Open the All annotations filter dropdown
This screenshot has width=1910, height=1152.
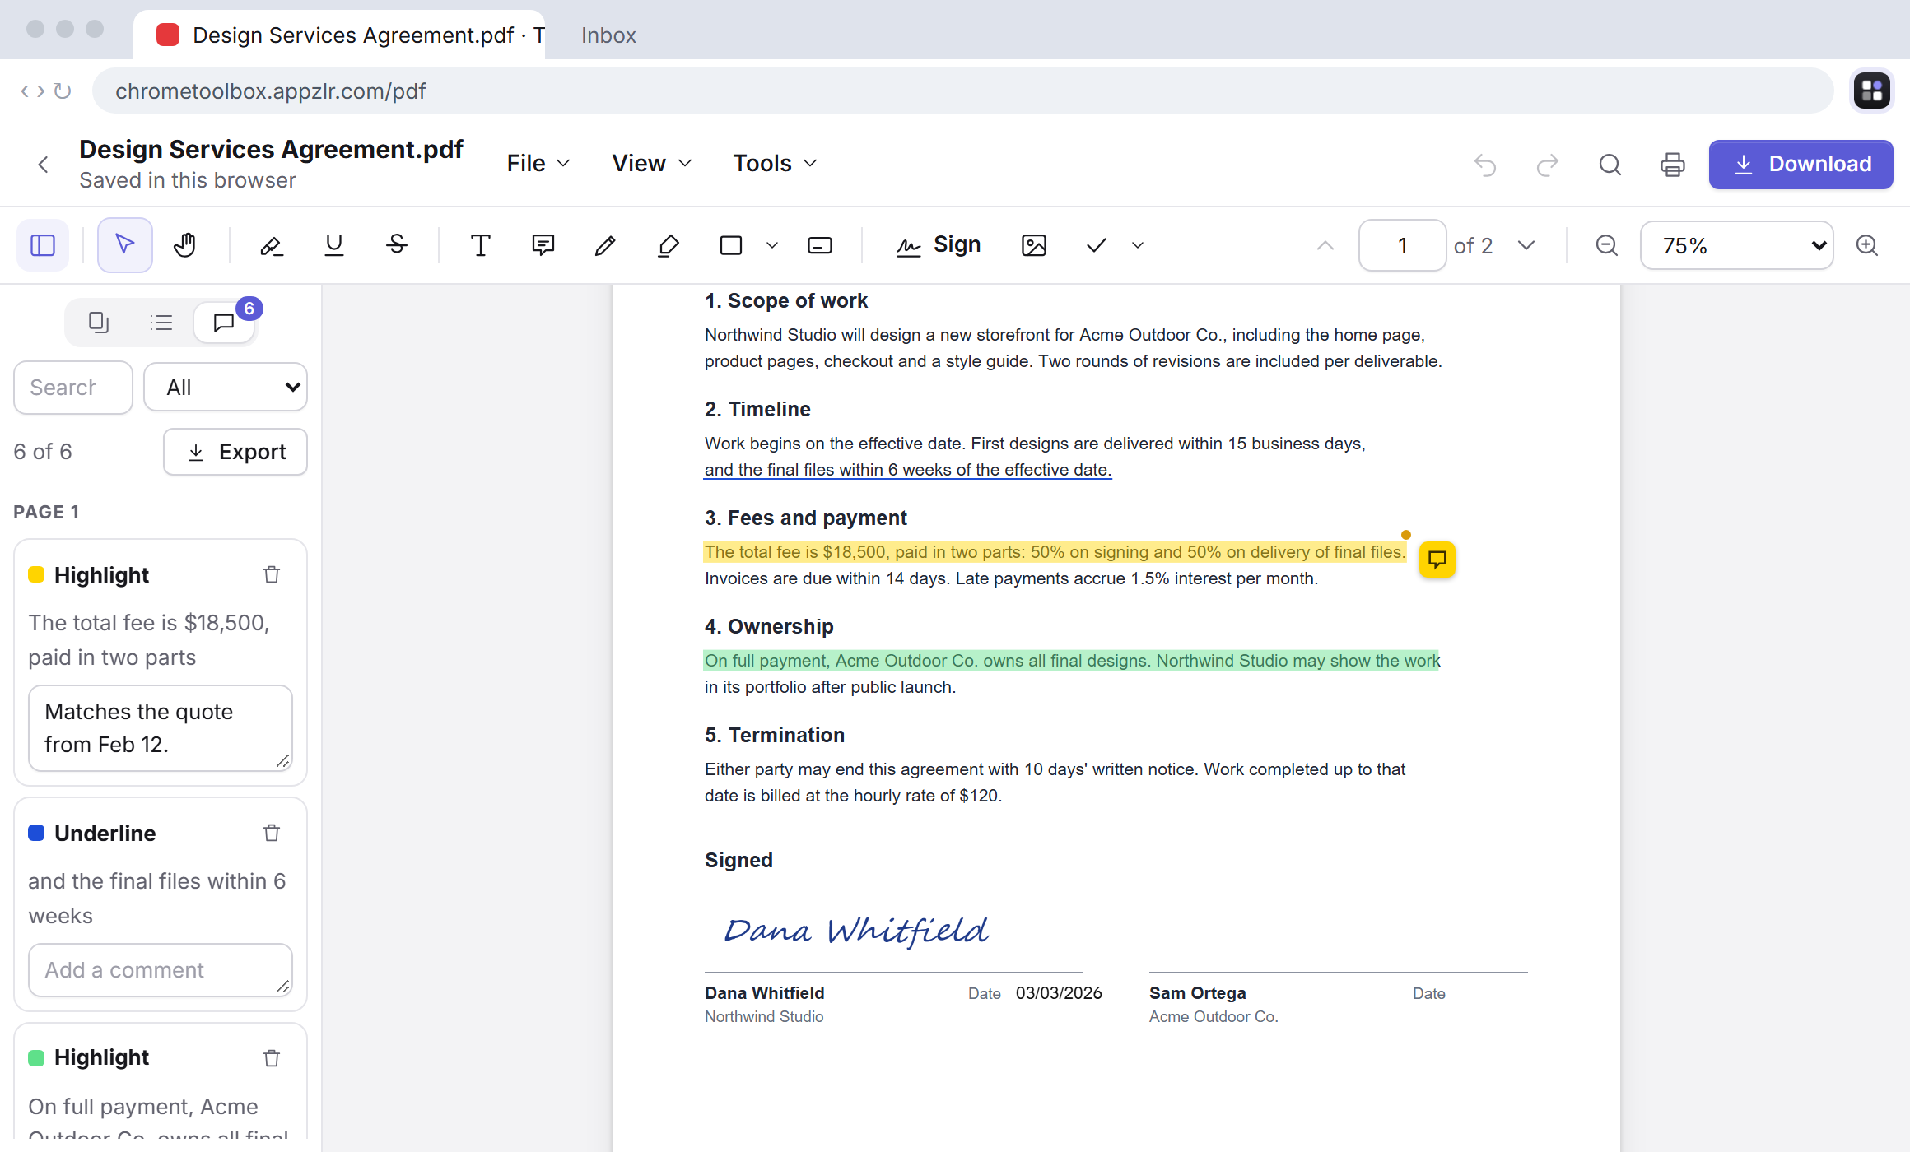(226, 387)
